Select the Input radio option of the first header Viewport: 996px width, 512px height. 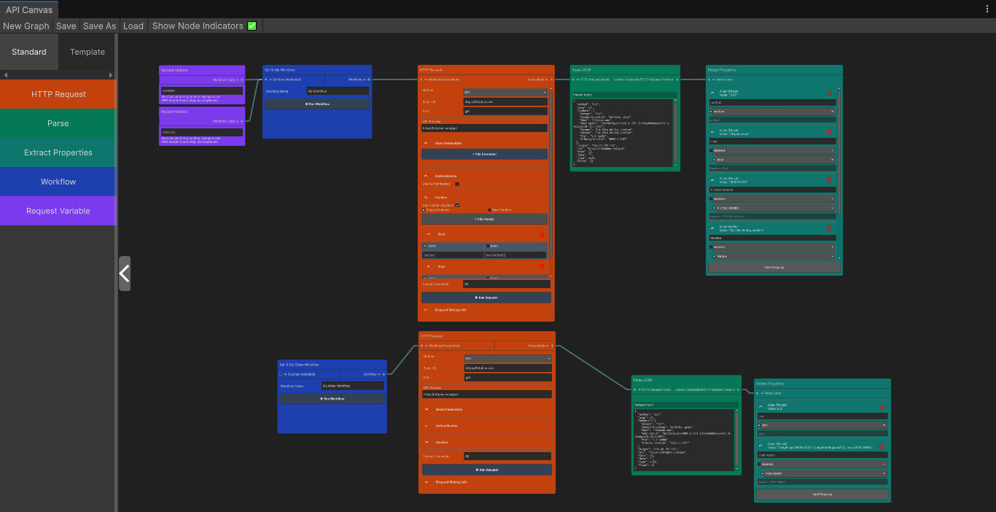point(488,246)
